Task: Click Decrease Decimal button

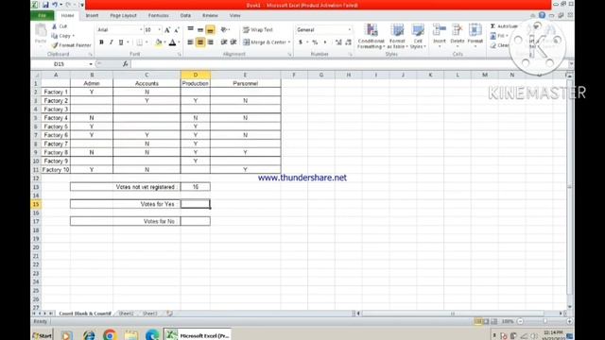Action: pyautogui.click(x=348, y=42)
